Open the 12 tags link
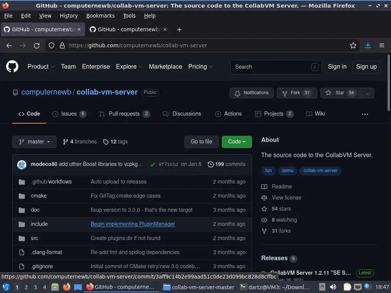 click(115, 142)
